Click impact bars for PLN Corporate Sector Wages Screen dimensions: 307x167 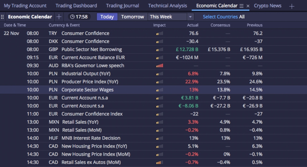click(160, 90)
